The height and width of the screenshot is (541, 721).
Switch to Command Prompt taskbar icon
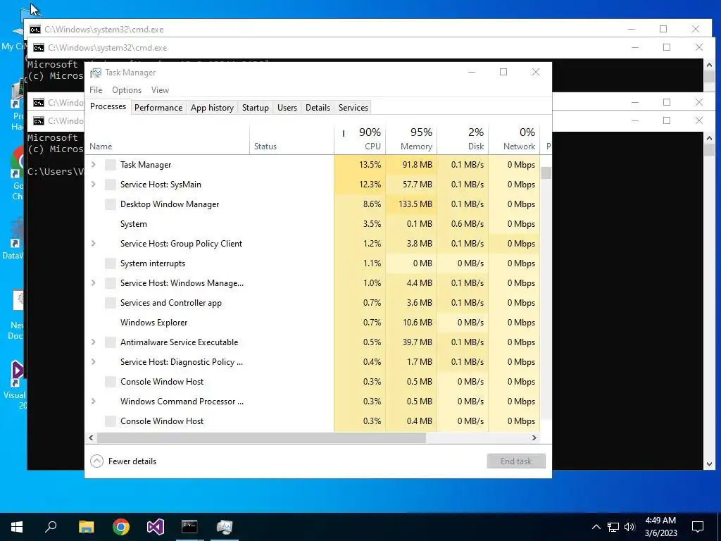tap(189, 527)
